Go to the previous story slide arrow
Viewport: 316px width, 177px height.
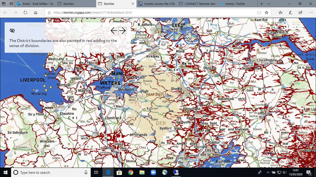coord(114,30)
